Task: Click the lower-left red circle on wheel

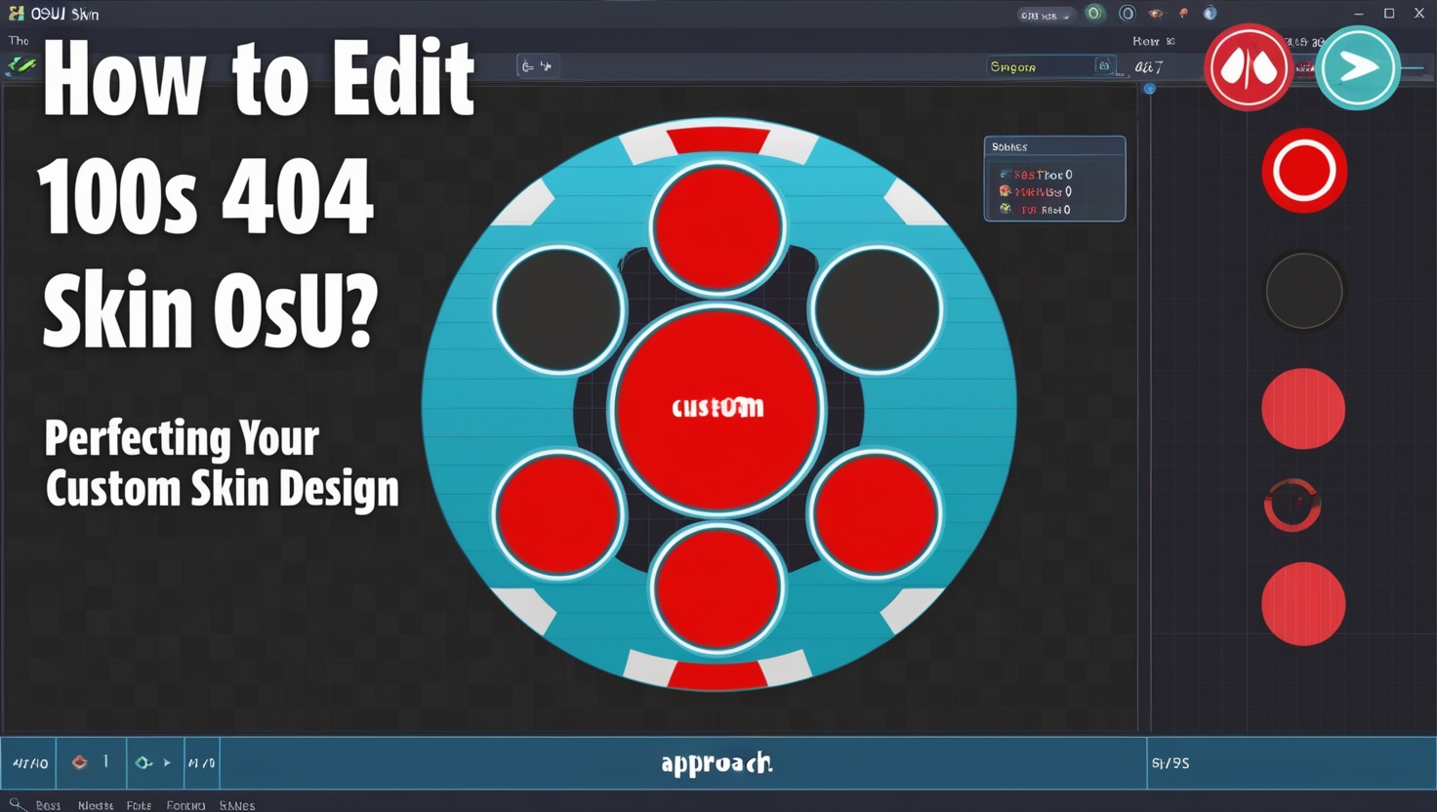Action: 559,514
